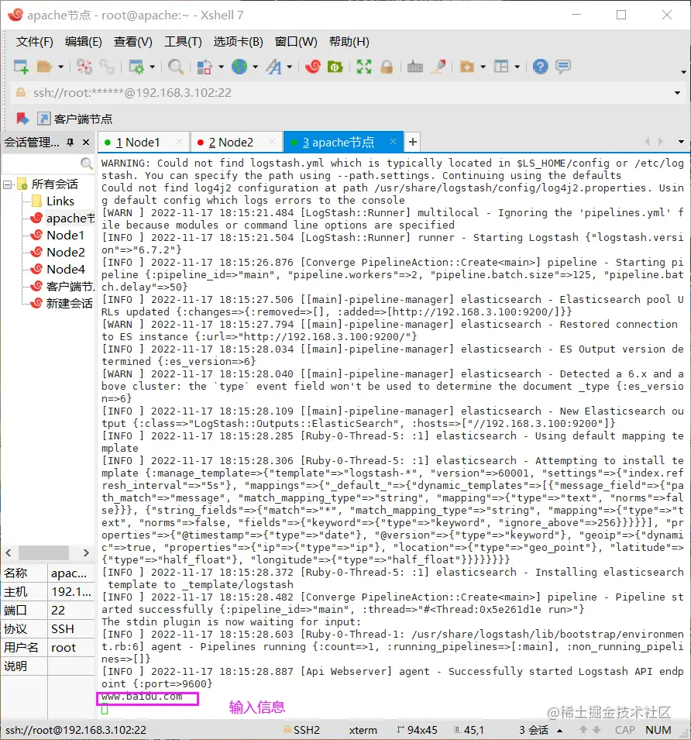Open the 工具(T) menu
Image resolution: width=691 pixels, height=740 pixels.
(x=183, y=42)
